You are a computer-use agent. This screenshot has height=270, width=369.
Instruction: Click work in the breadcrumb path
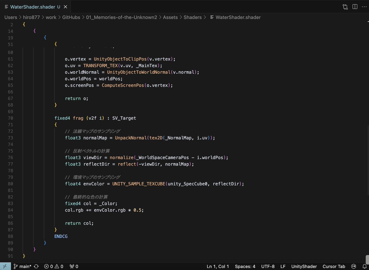(51, 17)
